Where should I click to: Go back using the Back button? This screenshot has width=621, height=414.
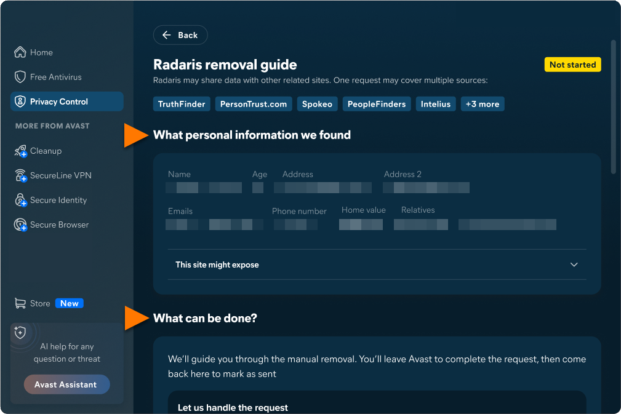coord(180,35)
